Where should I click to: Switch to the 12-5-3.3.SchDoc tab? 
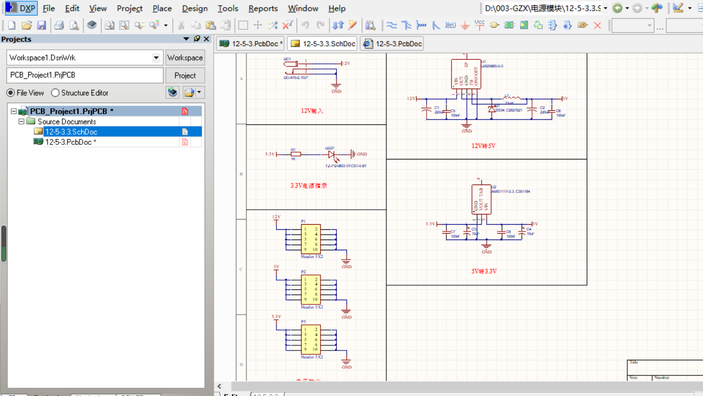click(x=323, y=43)
